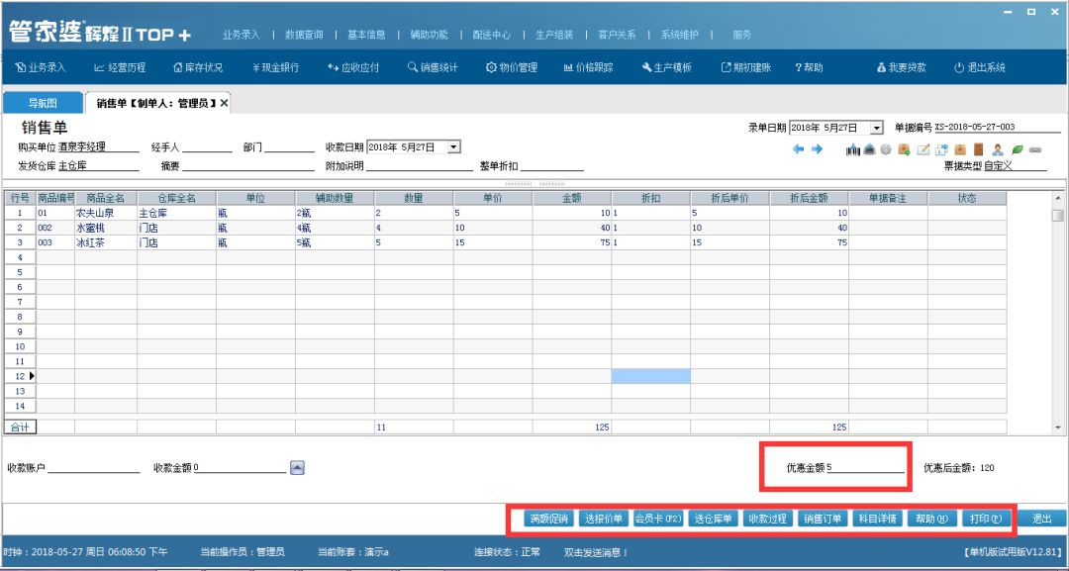
Task: Open 库存状况 from the toolbar
Action: [x=198, y=67]
